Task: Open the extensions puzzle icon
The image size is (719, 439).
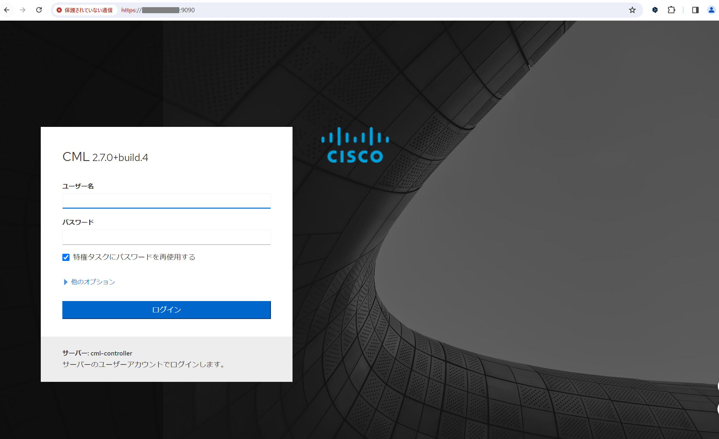Action: (x=671, y=10)
